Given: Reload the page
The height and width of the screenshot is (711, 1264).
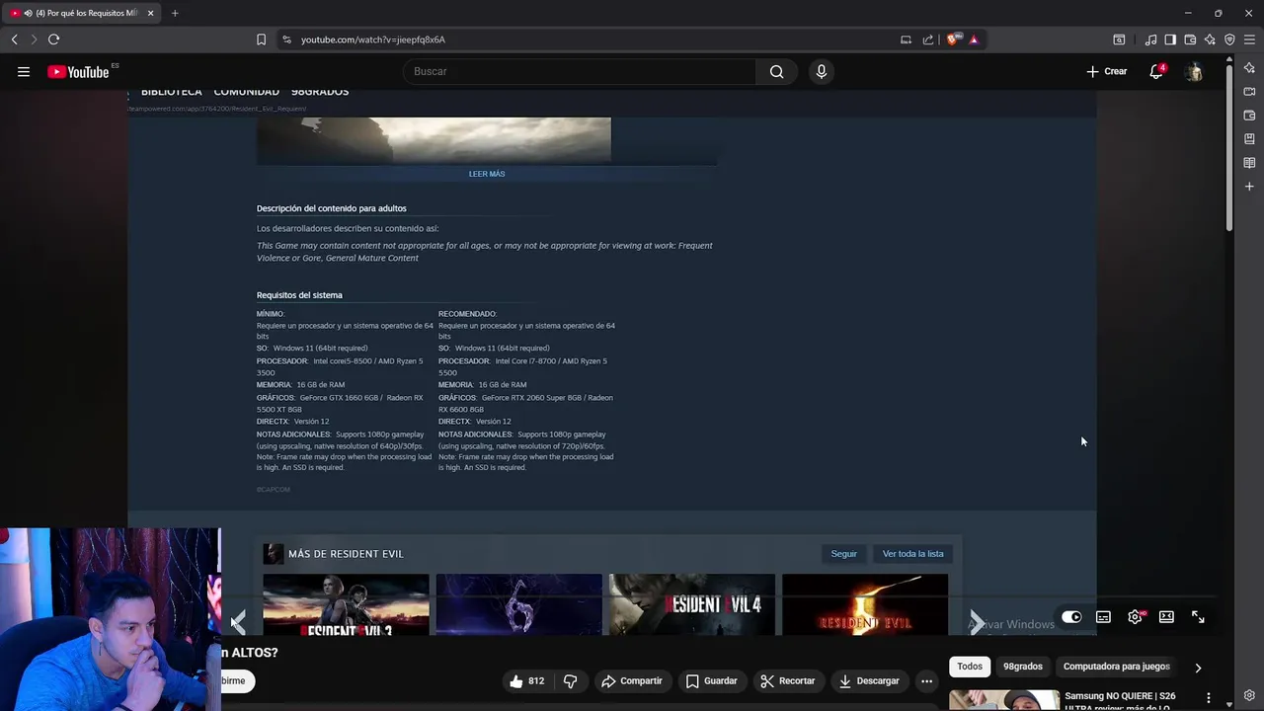Looking at the screenshot, I should click(53, 39).
